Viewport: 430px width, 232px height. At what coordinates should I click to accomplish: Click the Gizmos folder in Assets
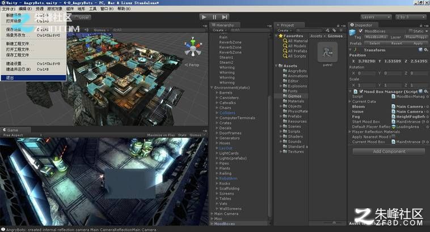pyautogui.click(x=292, y=96)
